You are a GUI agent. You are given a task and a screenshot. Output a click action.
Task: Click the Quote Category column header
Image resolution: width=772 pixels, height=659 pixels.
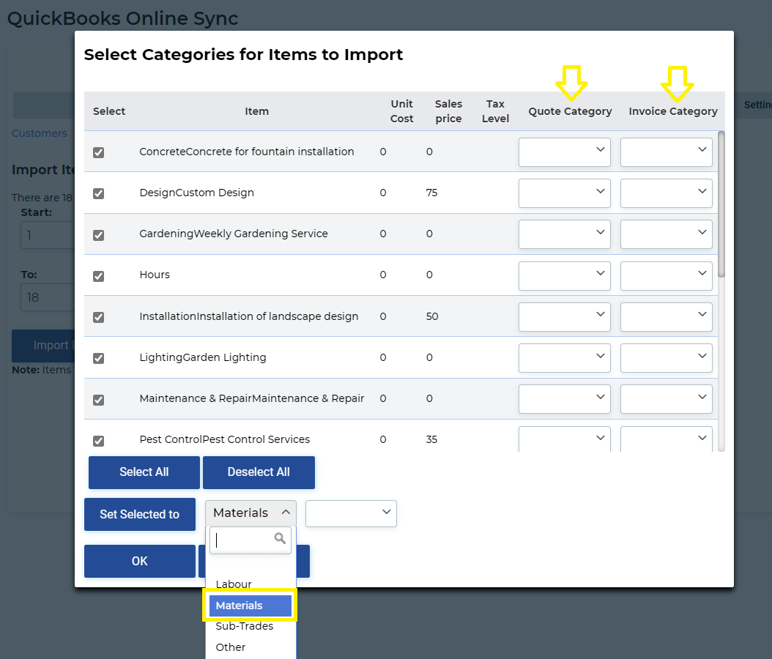click(x=570, y=111)
